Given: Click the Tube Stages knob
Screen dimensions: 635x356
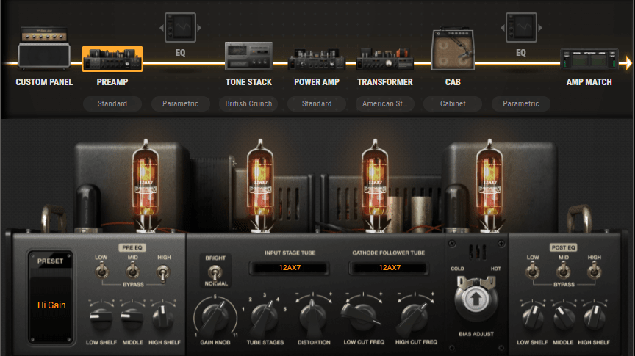Looking at the screenshot, I should 265,318.
